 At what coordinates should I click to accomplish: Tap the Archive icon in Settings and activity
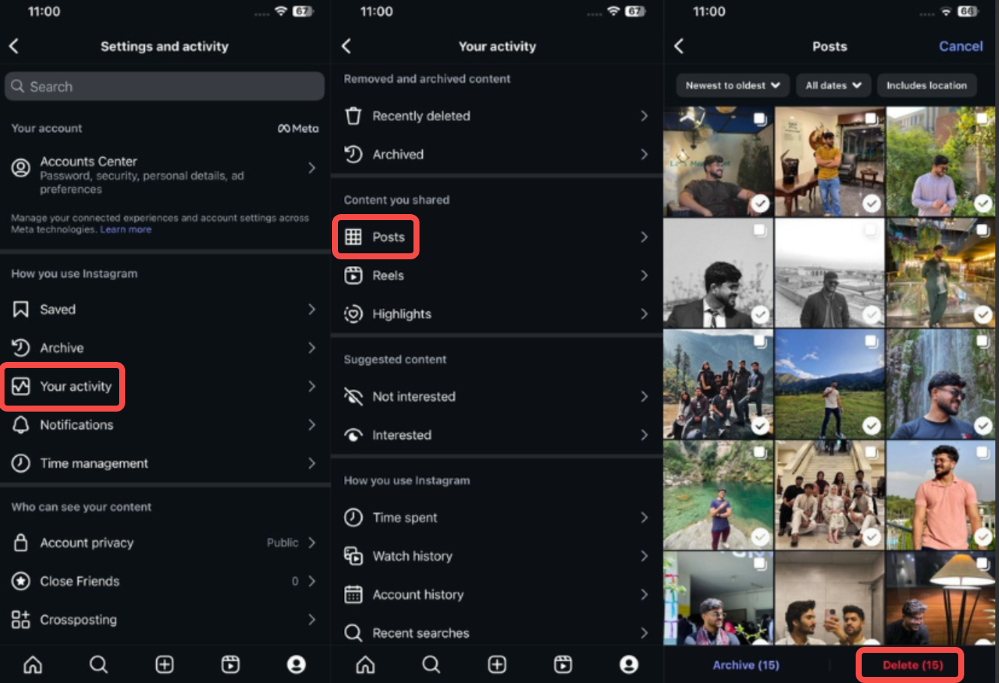[x=21, y=348]
